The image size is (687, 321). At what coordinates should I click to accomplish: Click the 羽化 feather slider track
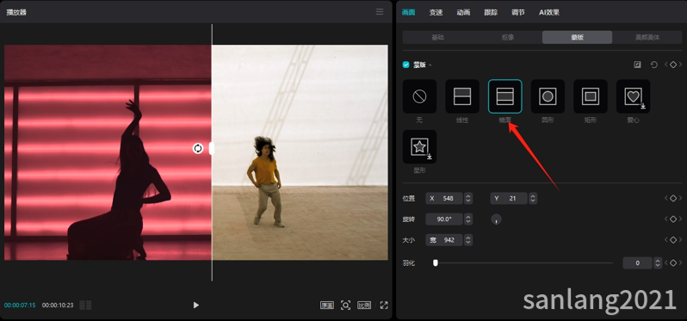pos(523,262)
